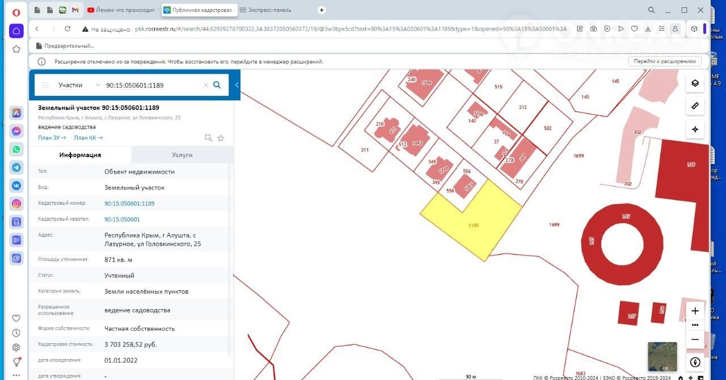The height and width of the screenshot is (380, 726).
Task: Zoom in on the map
Action: 695,311
